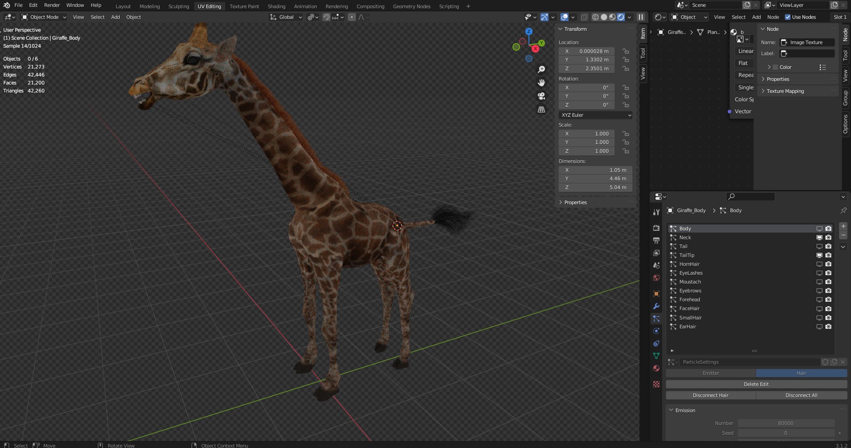Open the Window menu
This screenshot has width=851, height=448.
75,5
